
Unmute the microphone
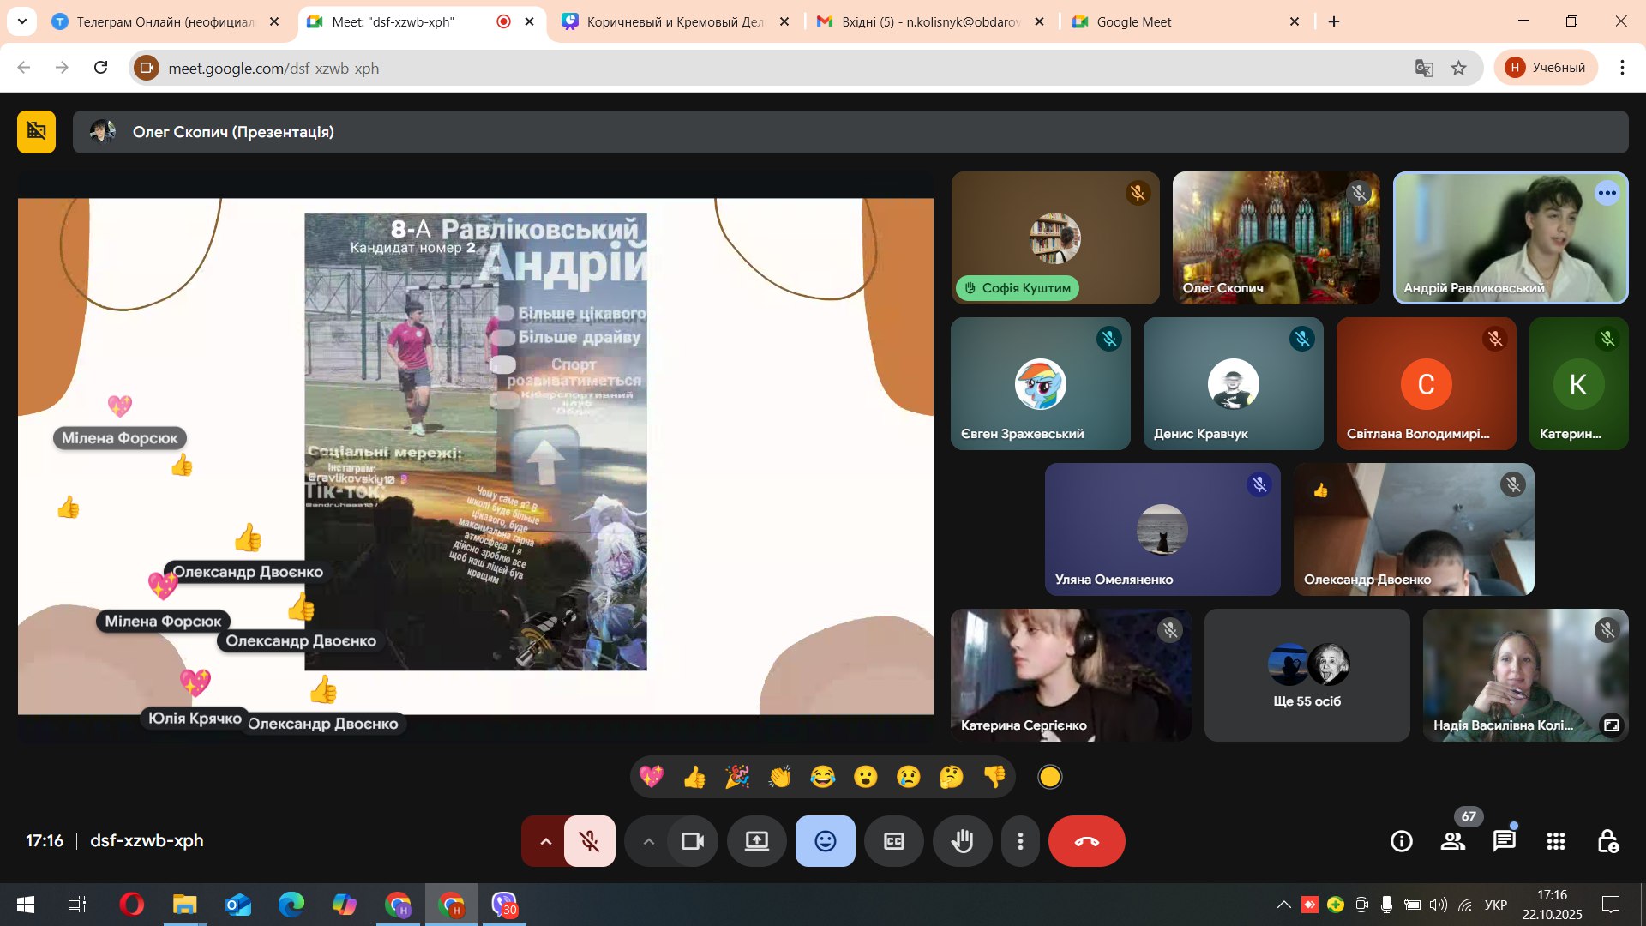tap(590, 841)
